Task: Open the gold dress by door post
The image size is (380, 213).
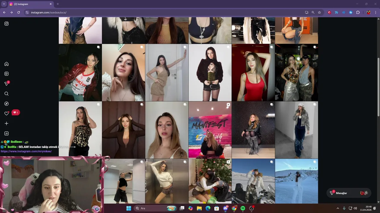Action: (167, 73)
